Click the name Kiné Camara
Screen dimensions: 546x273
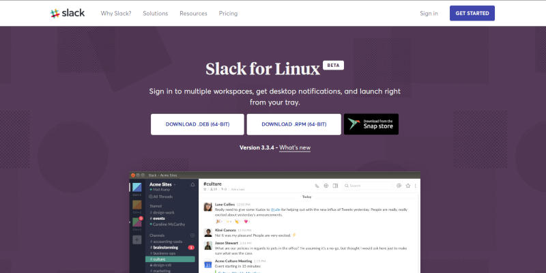(225, 230)
